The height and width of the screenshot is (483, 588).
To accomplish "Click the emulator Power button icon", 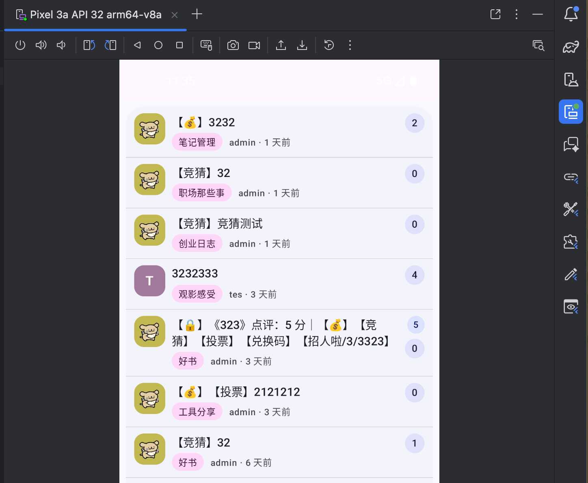I will (20, 45).
